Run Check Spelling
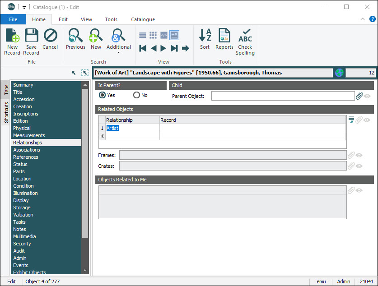Image resolution: width=378 pixels, height=286 pixels. click(245, 37)
